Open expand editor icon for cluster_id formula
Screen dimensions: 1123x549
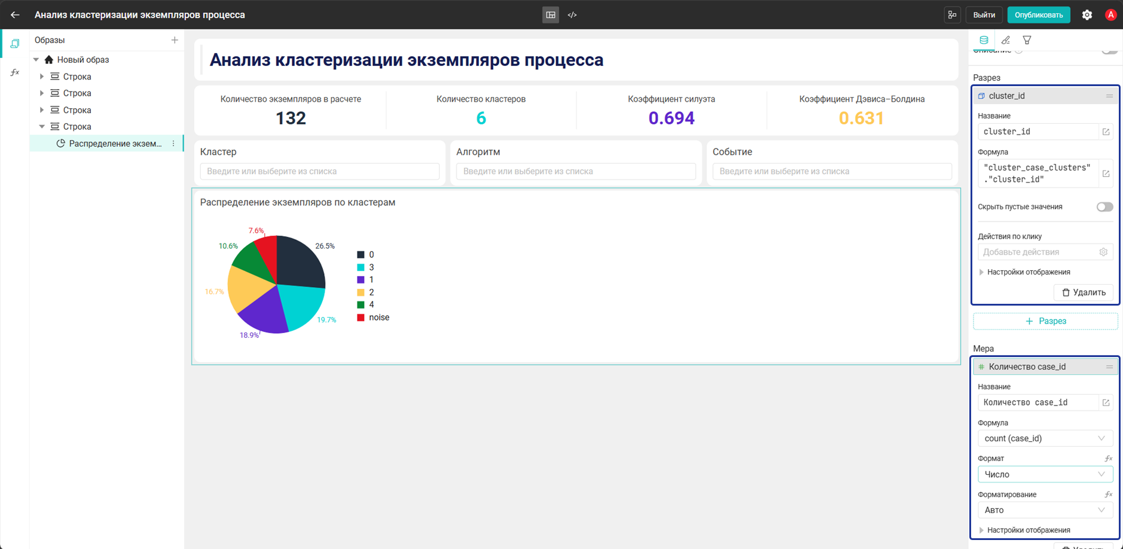(x=1106, y=173)
